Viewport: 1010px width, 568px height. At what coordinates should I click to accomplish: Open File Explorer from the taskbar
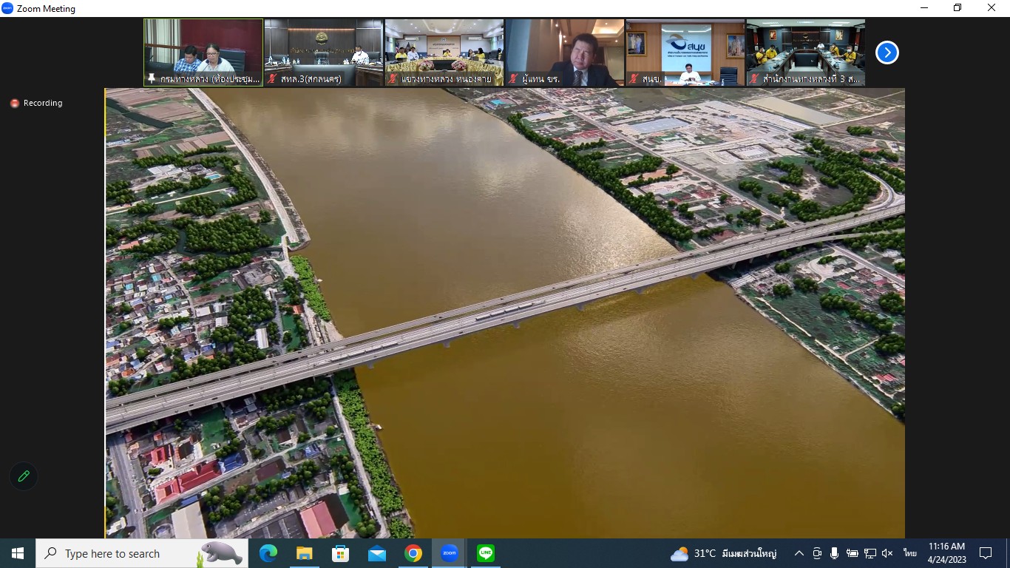[304, 553]
